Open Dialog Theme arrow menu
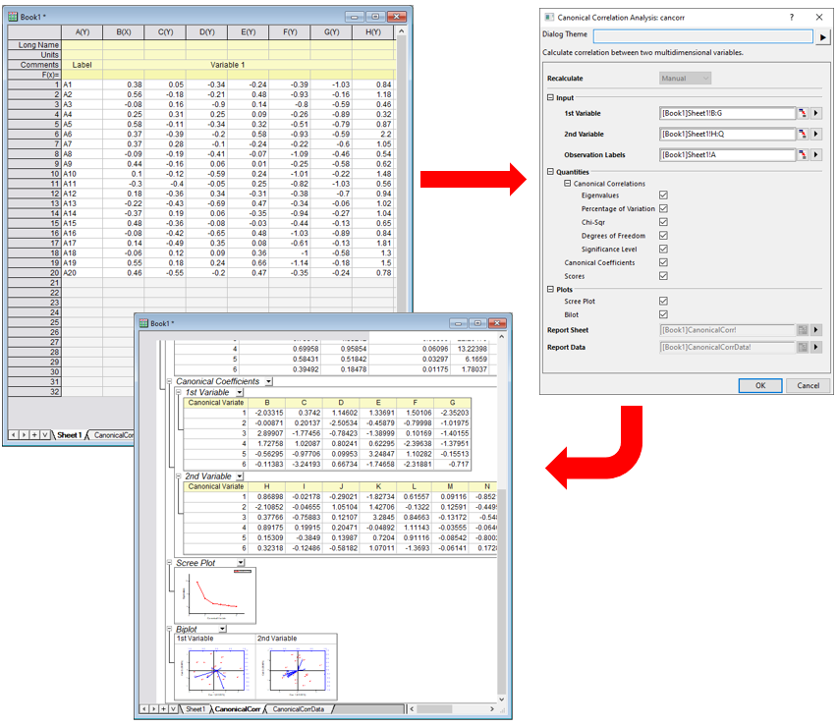Screen dimensions: 837x727 click(822, 36)
